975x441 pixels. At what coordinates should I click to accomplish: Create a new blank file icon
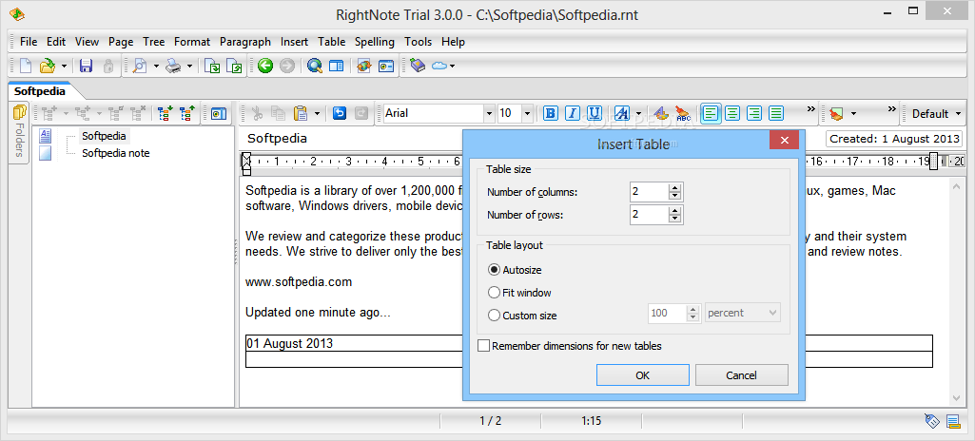coord(26,66)
